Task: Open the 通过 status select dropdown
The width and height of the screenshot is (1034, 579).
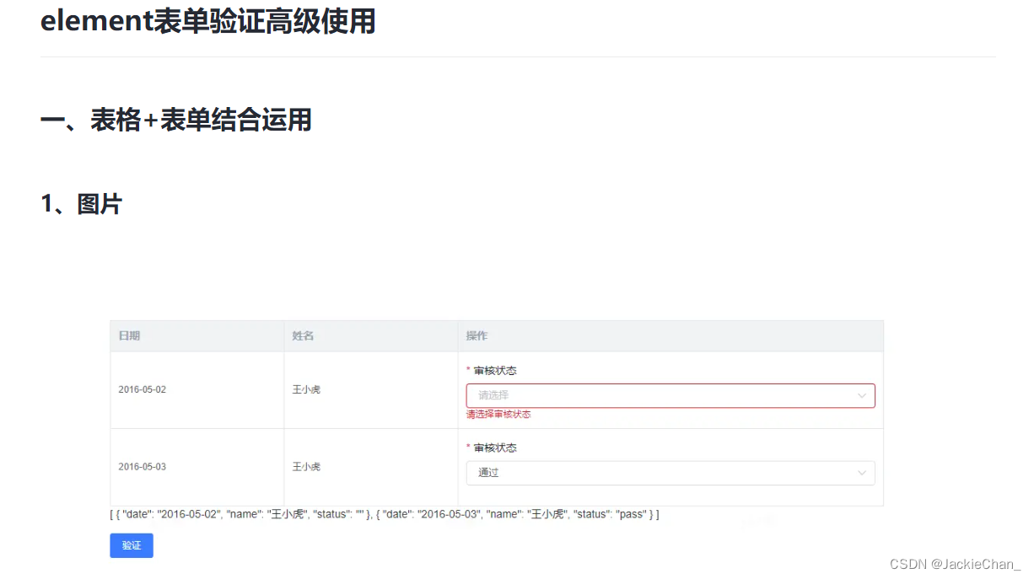Action: pyautogui.click(x=670, y=473)
